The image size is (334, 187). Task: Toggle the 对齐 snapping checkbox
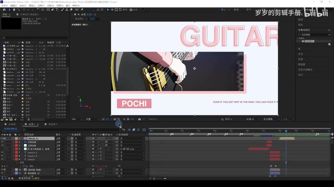[130, 10]
